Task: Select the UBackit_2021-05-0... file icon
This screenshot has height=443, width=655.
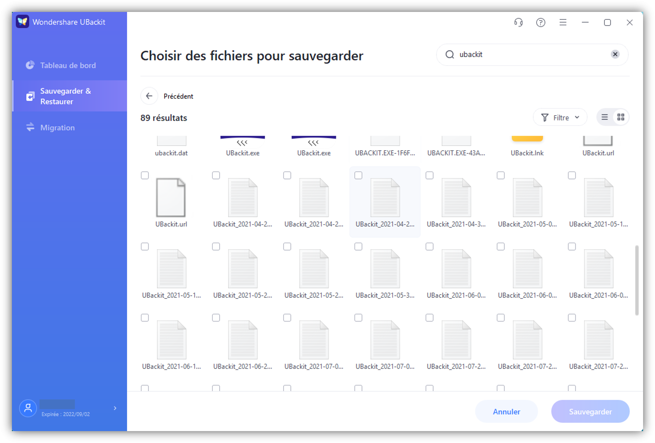Action: click(527, 197)
